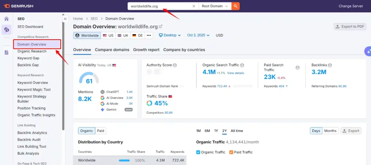Switch chart granularity to Months
371x165 pixels.
(330, 131)
